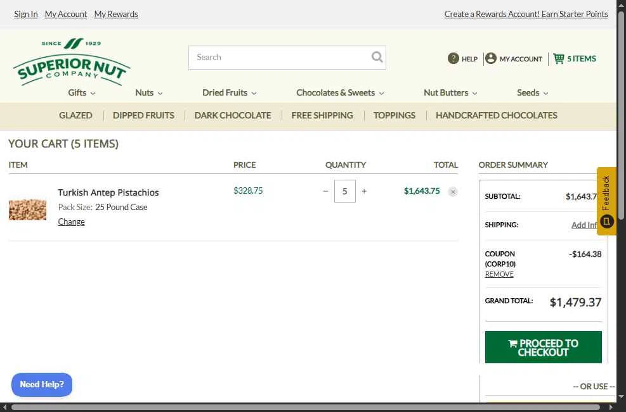Click the $1,479.37 grand total value
Screen dimensions: 626x412
click(575, 303)
